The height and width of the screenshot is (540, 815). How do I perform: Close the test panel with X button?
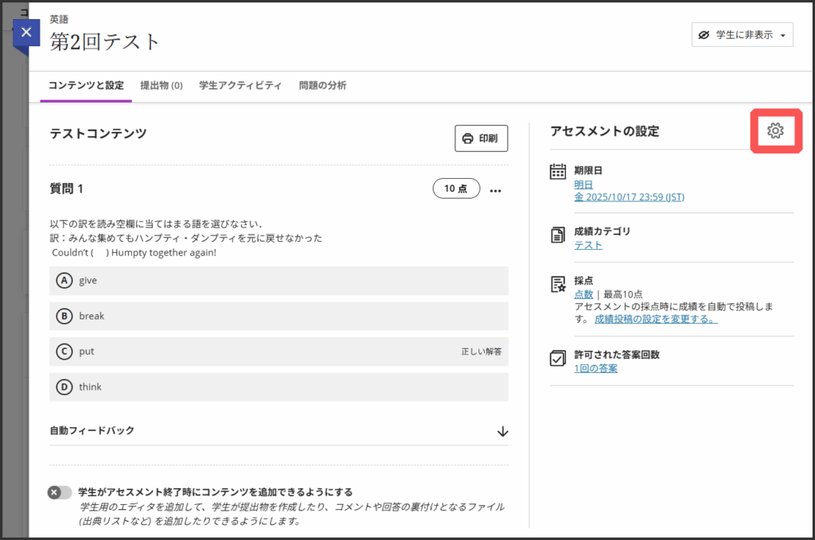pos(27,33)
